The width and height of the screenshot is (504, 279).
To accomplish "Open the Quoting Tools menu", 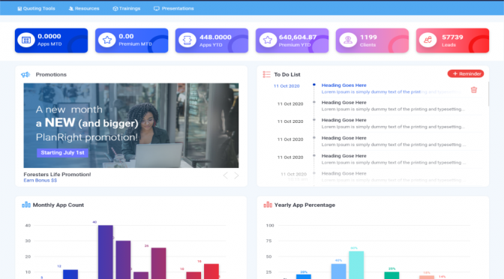I will pyautogui.click(x=36, y=8).
